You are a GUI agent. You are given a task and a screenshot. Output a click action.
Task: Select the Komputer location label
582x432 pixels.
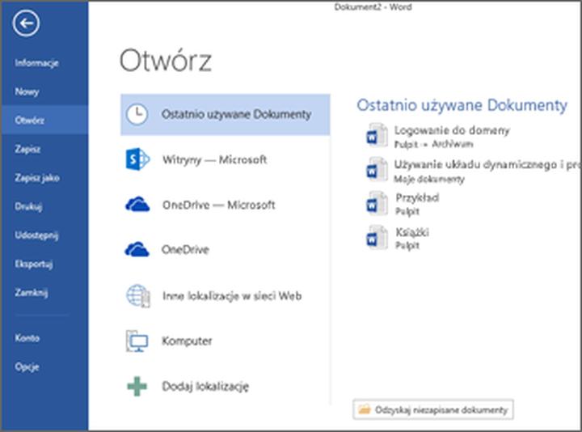[187, 341]
